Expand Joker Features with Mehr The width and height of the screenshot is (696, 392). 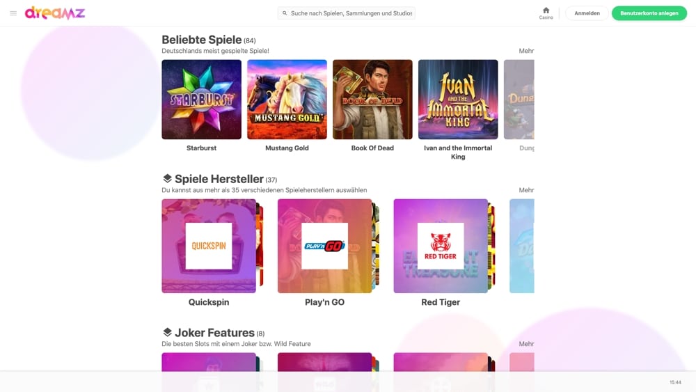click(x=526, y=344)
